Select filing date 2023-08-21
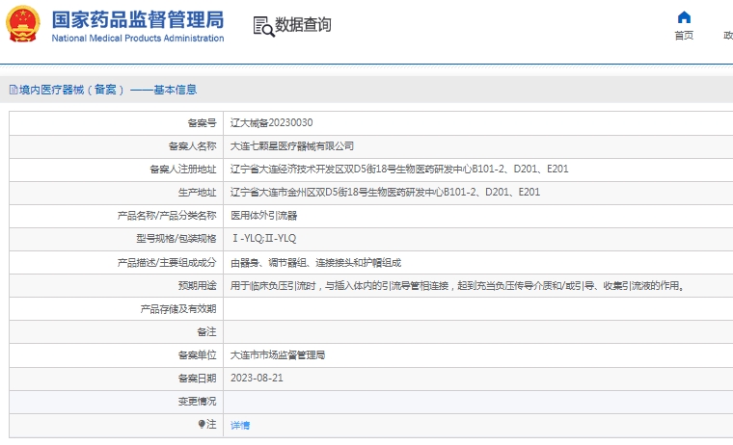The height and width of the screenshot is (445, 733). tap(257, 379)
